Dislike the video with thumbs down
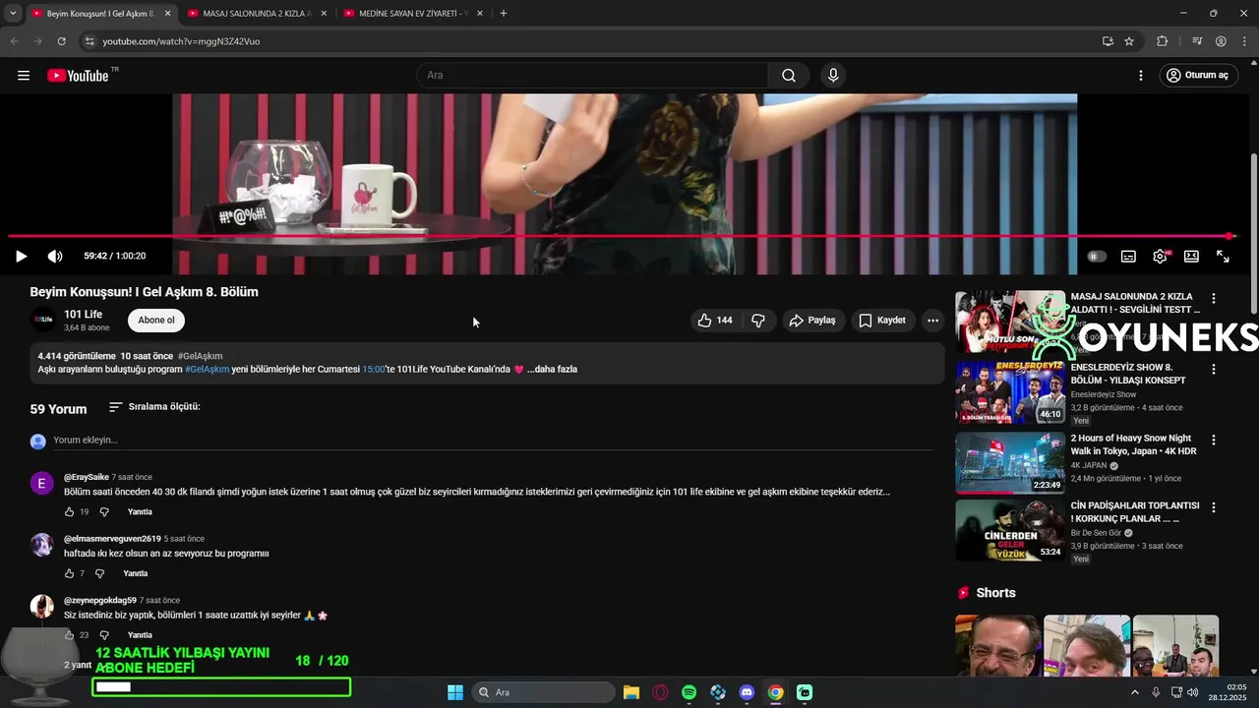Viewport: 1259px width, 708px height. pyautogui.click(x=758, y=321)
